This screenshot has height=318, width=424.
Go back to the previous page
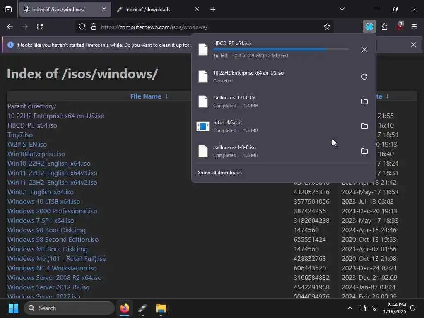(x=10, y=27)
